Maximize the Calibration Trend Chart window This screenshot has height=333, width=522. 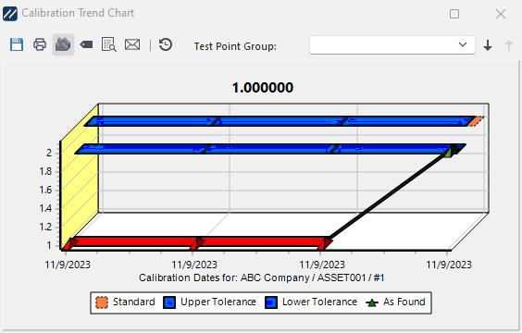point(454,14)
